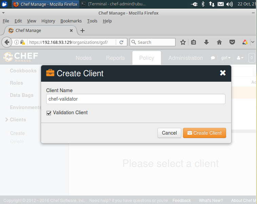The width and height of the screenshot is (257, 204).
Task: Open Clients in the sidebar
Action: 18,120
